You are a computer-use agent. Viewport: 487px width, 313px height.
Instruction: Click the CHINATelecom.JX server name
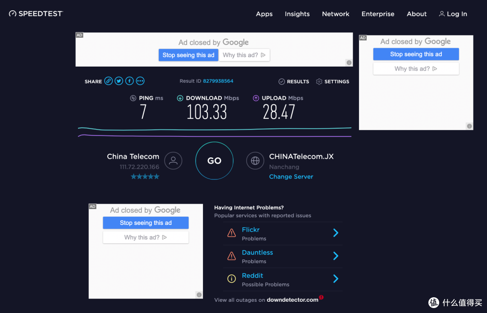[301, 156]
